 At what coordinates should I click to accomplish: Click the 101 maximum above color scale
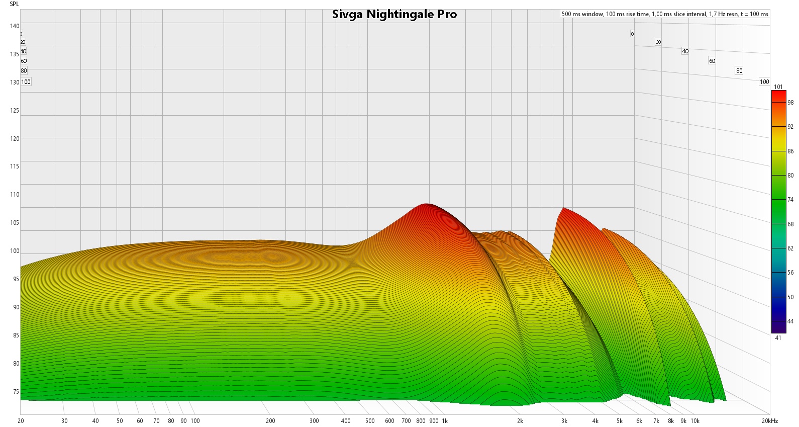[778, 87]
